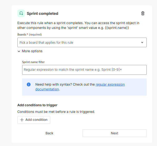Toggle the More options label
This screenshot has height=146, width=157.
32,51
